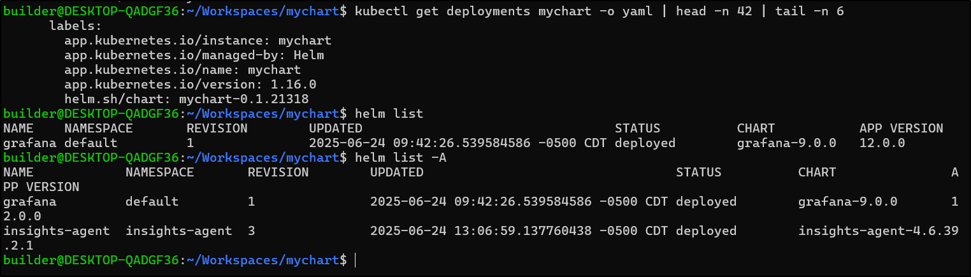Click the app.kubernetes.io/instance label line
This screenshot has height=277, width=971.
coord(198,40)
